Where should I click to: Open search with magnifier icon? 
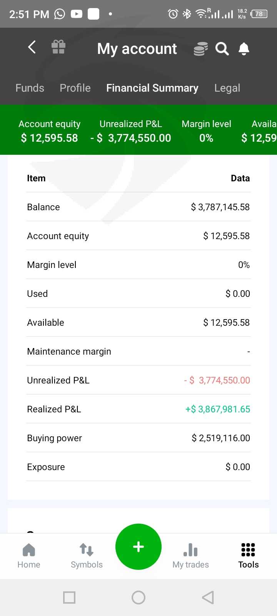point(222,49)
